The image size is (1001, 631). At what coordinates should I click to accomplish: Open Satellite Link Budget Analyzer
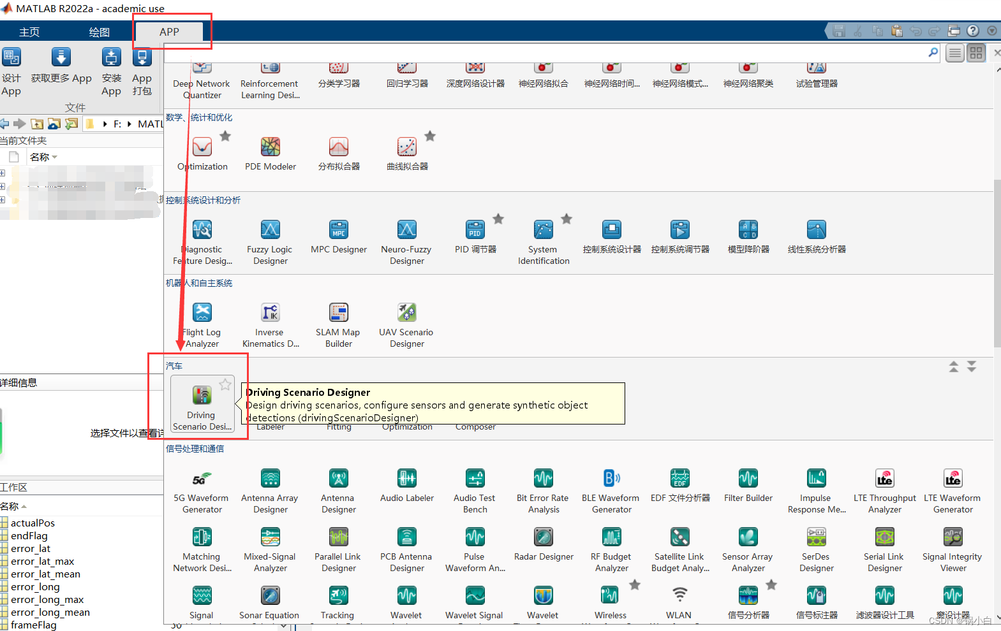(x=680, y=549)
